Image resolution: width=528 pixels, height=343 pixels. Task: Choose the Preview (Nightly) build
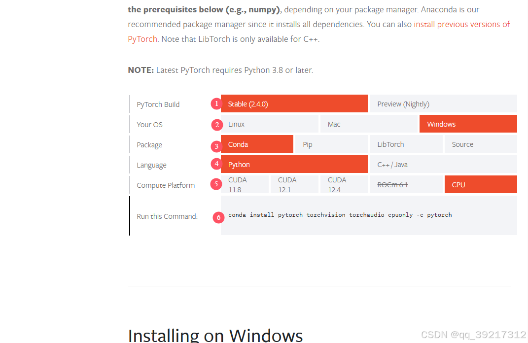click(443, 103)
